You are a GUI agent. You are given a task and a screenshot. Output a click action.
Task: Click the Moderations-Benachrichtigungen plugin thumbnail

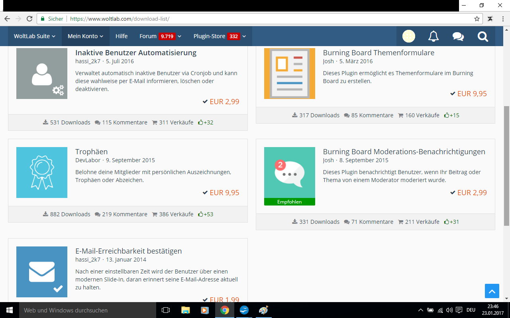click(289, 173)
